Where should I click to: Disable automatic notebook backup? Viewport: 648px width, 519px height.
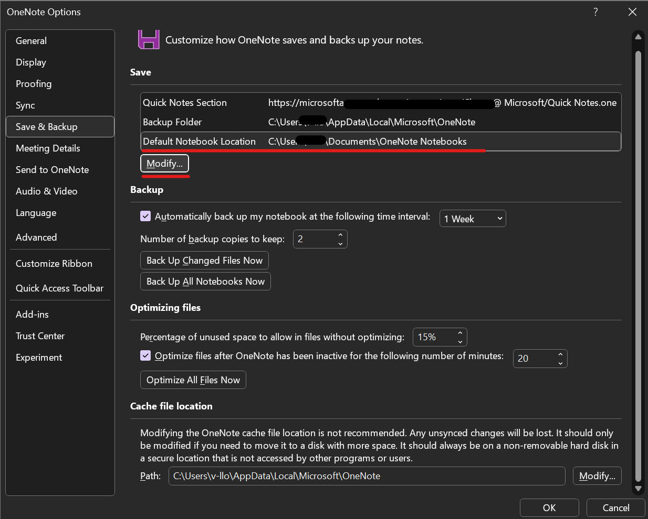(x=145, y=215)
